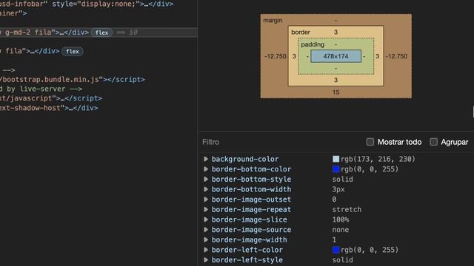
Task: Focus the Filtro input field
Action: pyautogui.click(x=281, y=142)
